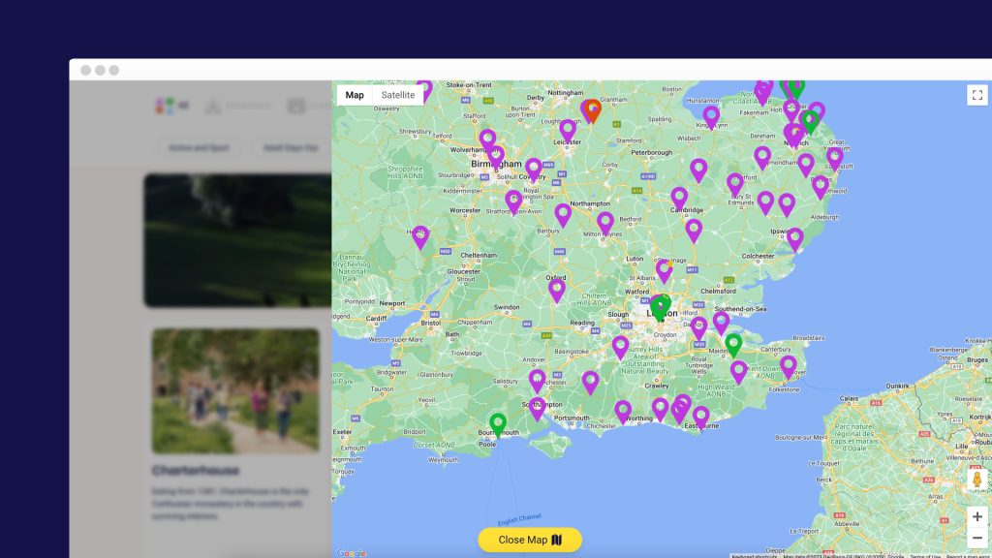Select the Adult Days Out filter chip

tap(291, 148)
